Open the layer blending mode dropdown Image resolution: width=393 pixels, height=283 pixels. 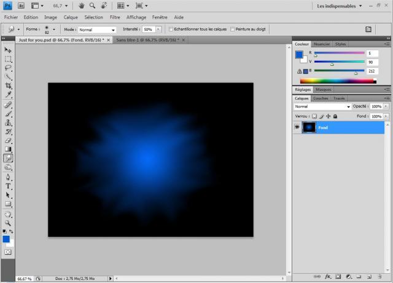click(322, 106)
